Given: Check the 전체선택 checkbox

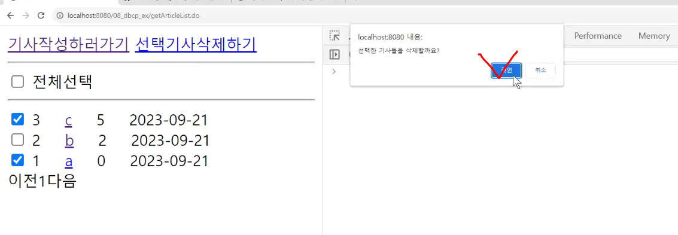Looking at the screenshot, I should click(17, 82).
